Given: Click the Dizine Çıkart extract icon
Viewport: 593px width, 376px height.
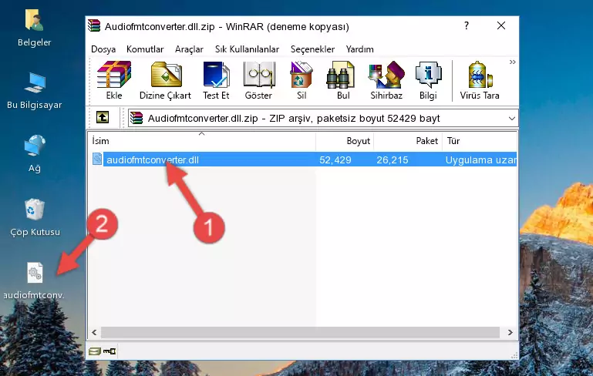Looking at the screenshot, I should 165,80.
